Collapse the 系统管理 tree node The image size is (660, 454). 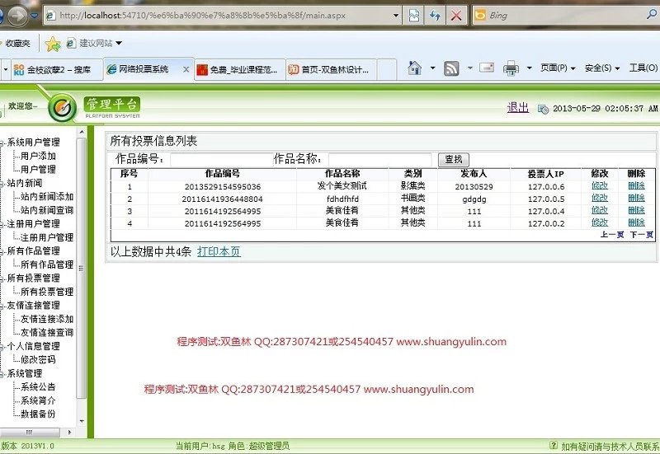pyautogui.click(x=2, y=374)
